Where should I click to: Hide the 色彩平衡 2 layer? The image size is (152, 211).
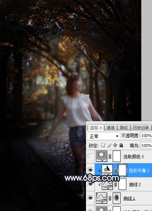(91, 170)
